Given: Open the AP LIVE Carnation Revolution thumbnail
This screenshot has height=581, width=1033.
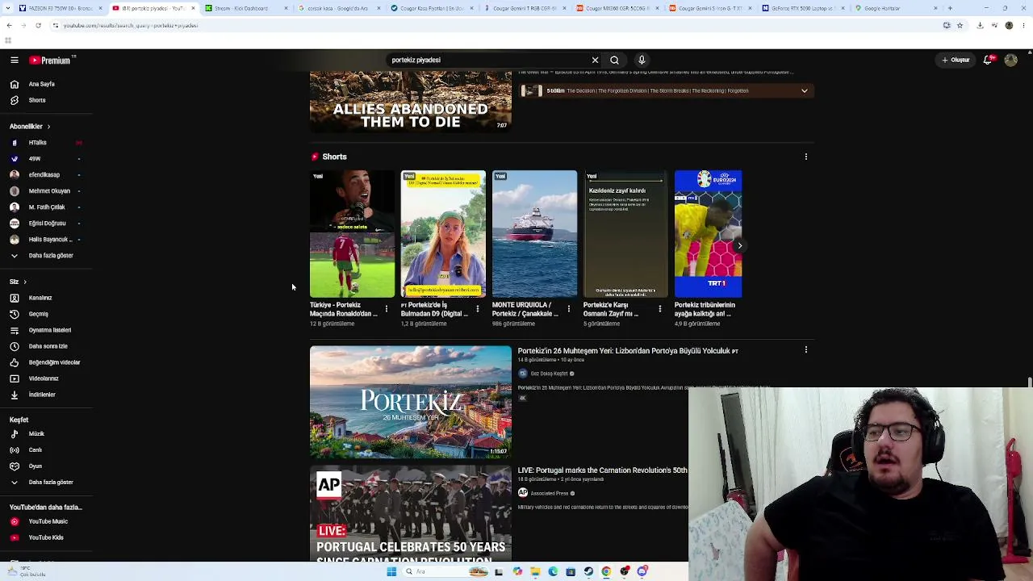Looking at the screenshot, I should (x=411, y=513).
